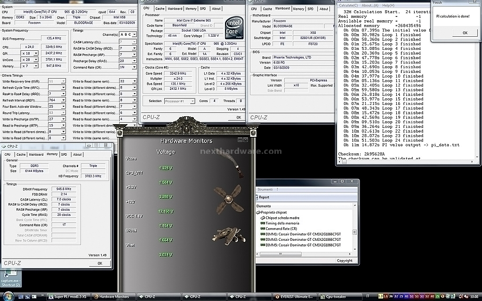
Task: Click the Vcore 1.328 V reading
Action: coord(166,168)
